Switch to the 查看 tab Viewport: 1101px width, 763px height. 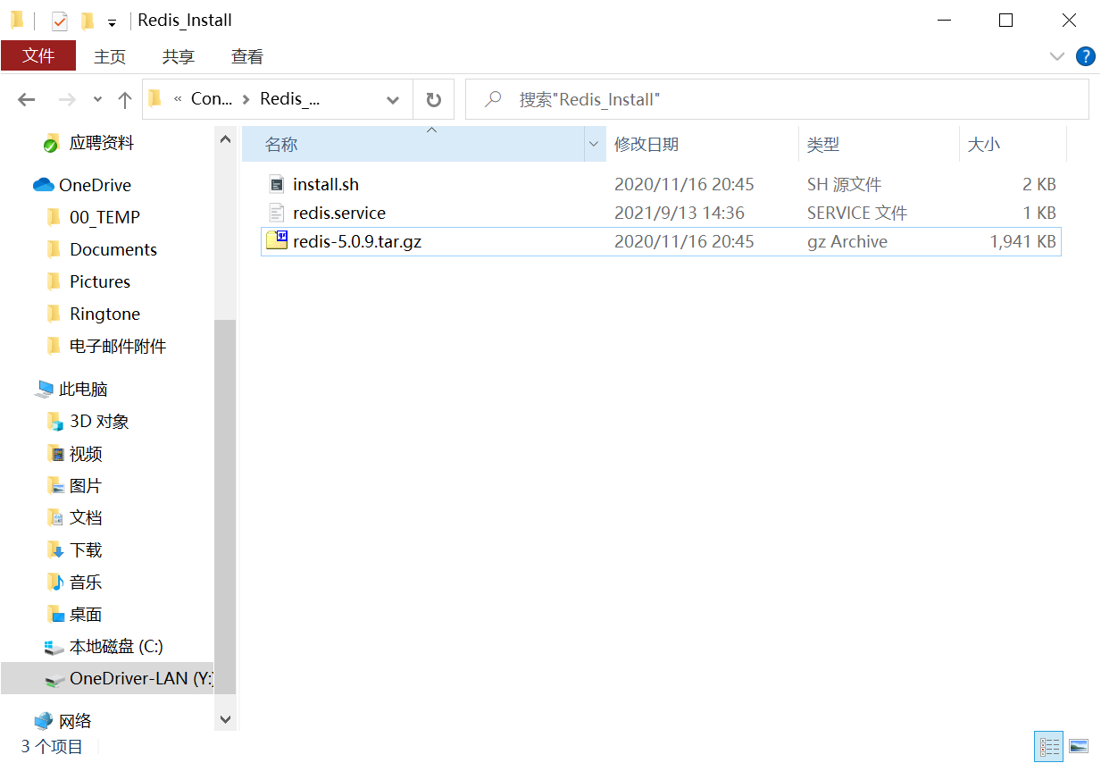point(247,56)
